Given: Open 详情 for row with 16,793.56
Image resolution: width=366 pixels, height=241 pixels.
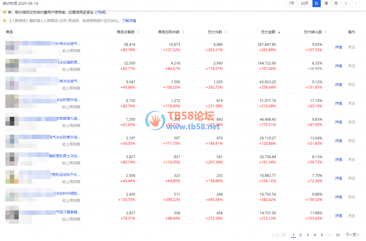Looking at the screenshot, I should [338, 197].
